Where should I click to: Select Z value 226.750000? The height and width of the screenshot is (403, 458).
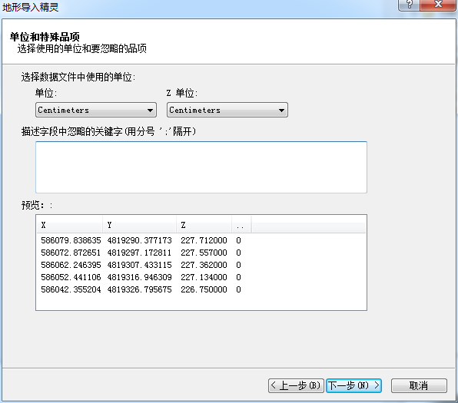pos(204,289)
